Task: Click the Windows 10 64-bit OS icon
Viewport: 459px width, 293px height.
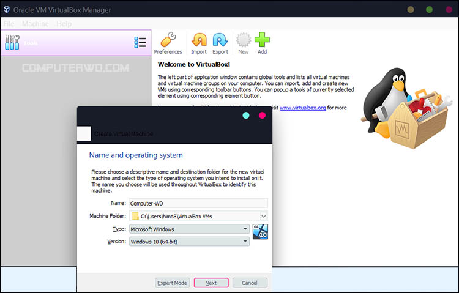Action: pos(260,232)
